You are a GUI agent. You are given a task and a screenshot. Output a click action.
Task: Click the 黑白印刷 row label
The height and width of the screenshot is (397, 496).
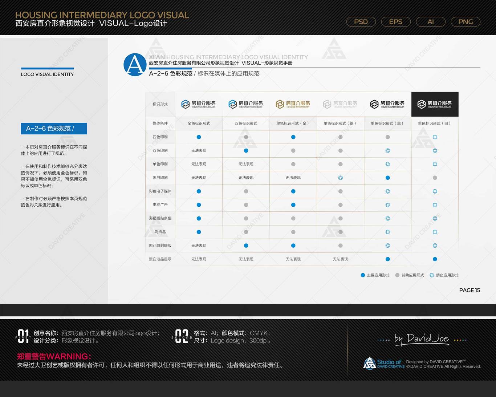tap(160, 178)
